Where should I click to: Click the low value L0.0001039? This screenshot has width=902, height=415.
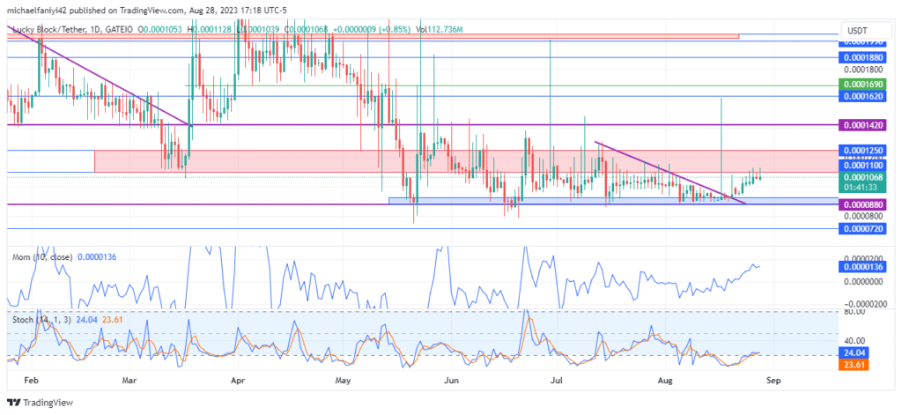[260, 29]
